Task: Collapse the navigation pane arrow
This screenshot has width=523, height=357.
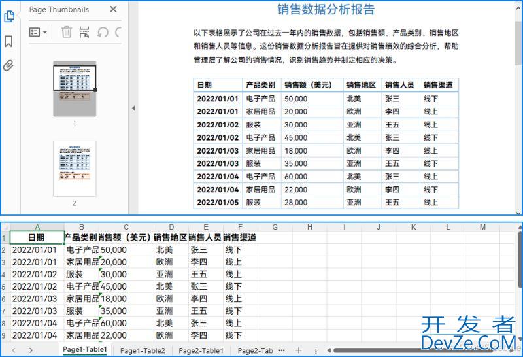Action: pos(133,108)
